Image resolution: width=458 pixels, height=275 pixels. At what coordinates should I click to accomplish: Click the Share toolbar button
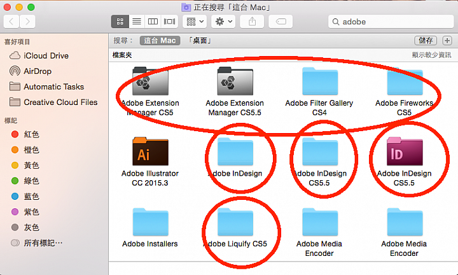click(x=252, y=22)
